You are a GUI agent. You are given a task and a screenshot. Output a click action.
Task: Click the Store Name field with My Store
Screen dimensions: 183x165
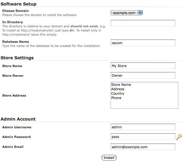[x=143, y=66]
